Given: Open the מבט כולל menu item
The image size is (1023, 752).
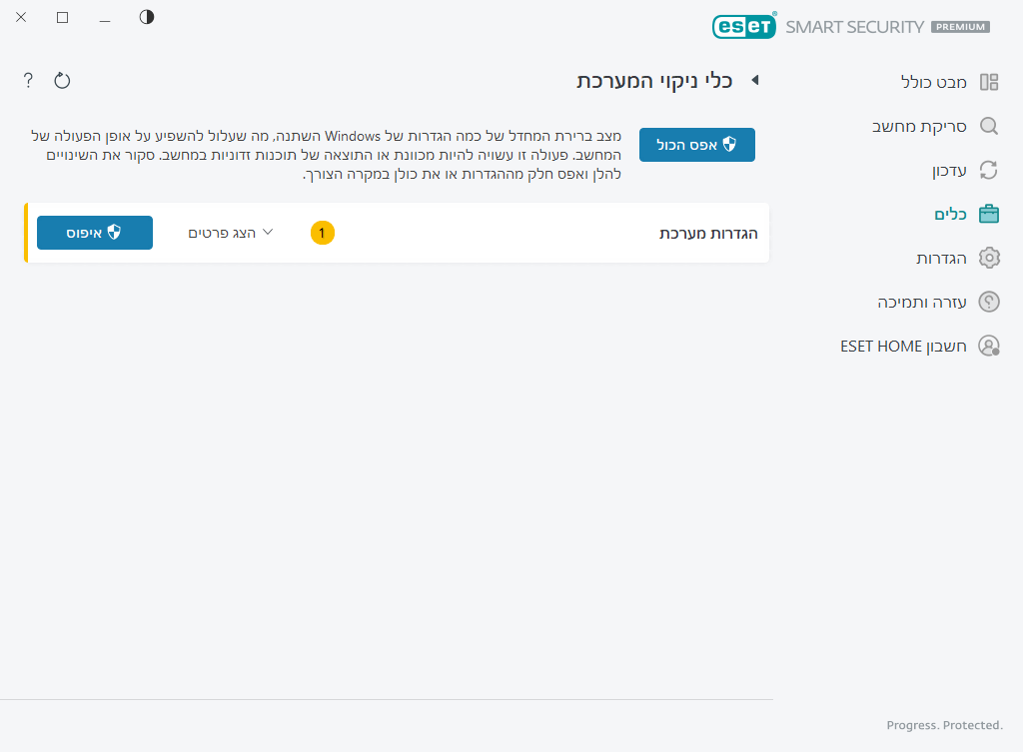Looking at the screenshot, I should [x=933, y=82].
